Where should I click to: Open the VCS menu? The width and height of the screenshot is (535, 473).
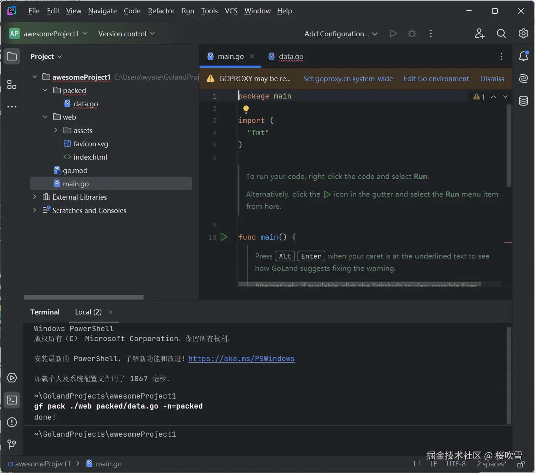point(231,11)
